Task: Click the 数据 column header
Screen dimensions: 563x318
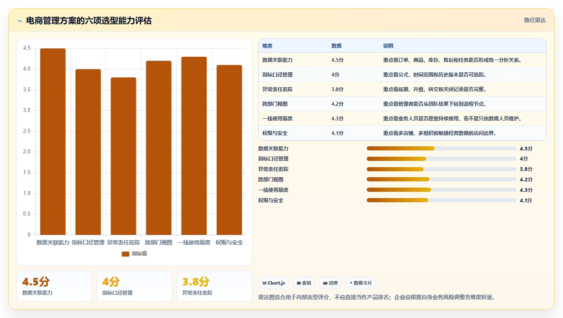Action: pyautogui.click(x=337, y=46)
